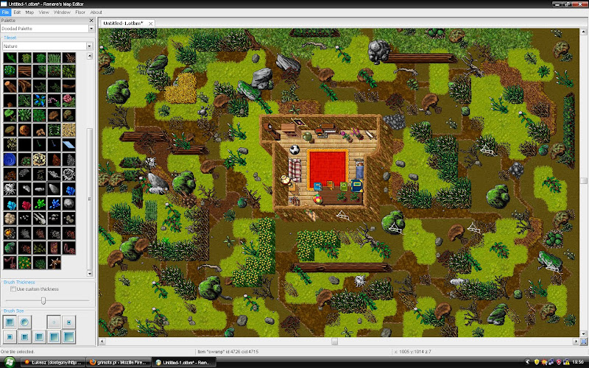Pick the light blue ice tile doodad
Screen dimensions: 589x368
coord(68,144)
